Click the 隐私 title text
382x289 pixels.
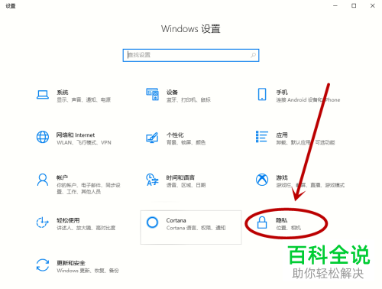(x=282, y=220)
